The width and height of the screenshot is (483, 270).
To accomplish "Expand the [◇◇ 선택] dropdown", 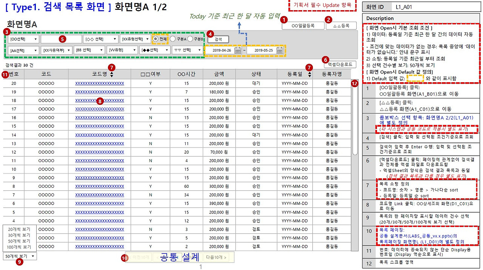I will point(100,39).
